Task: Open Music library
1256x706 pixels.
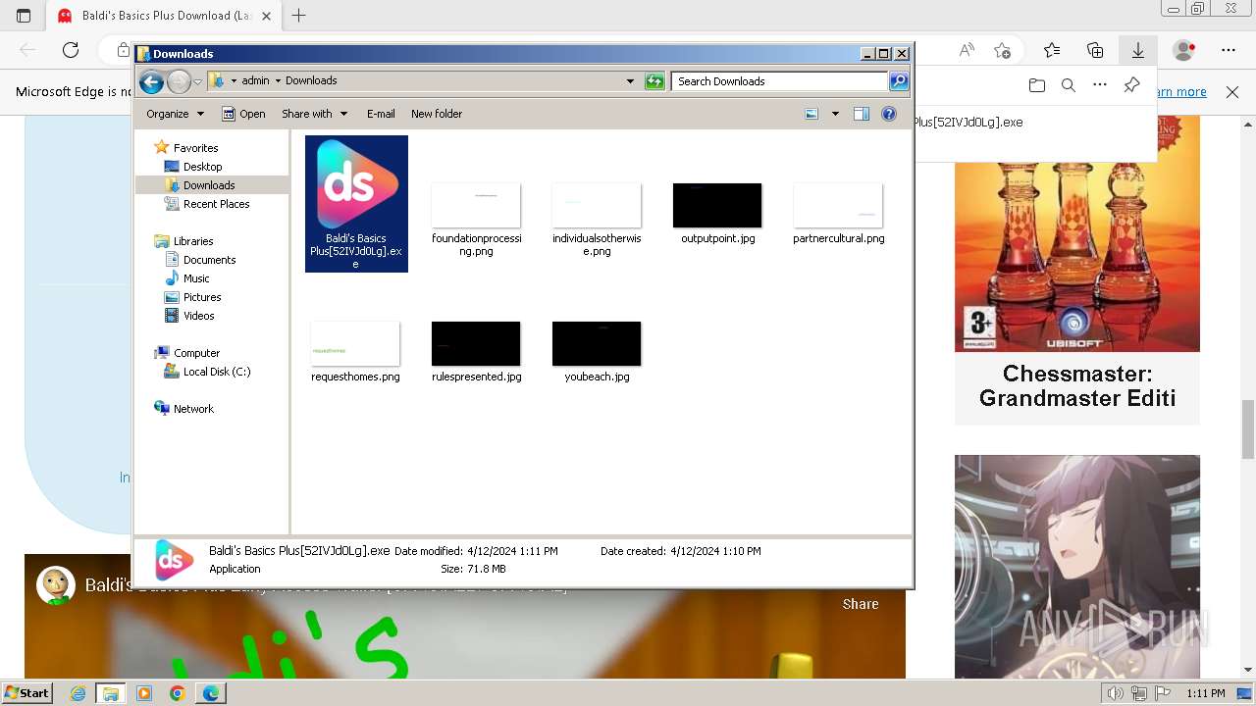Action: point(196,278)
